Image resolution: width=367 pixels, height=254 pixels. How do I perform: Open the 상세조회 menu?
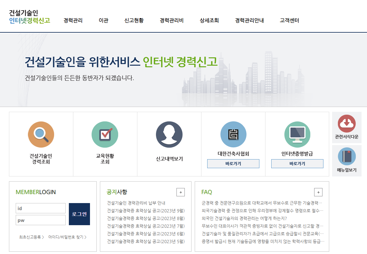[x=209, y=20]
